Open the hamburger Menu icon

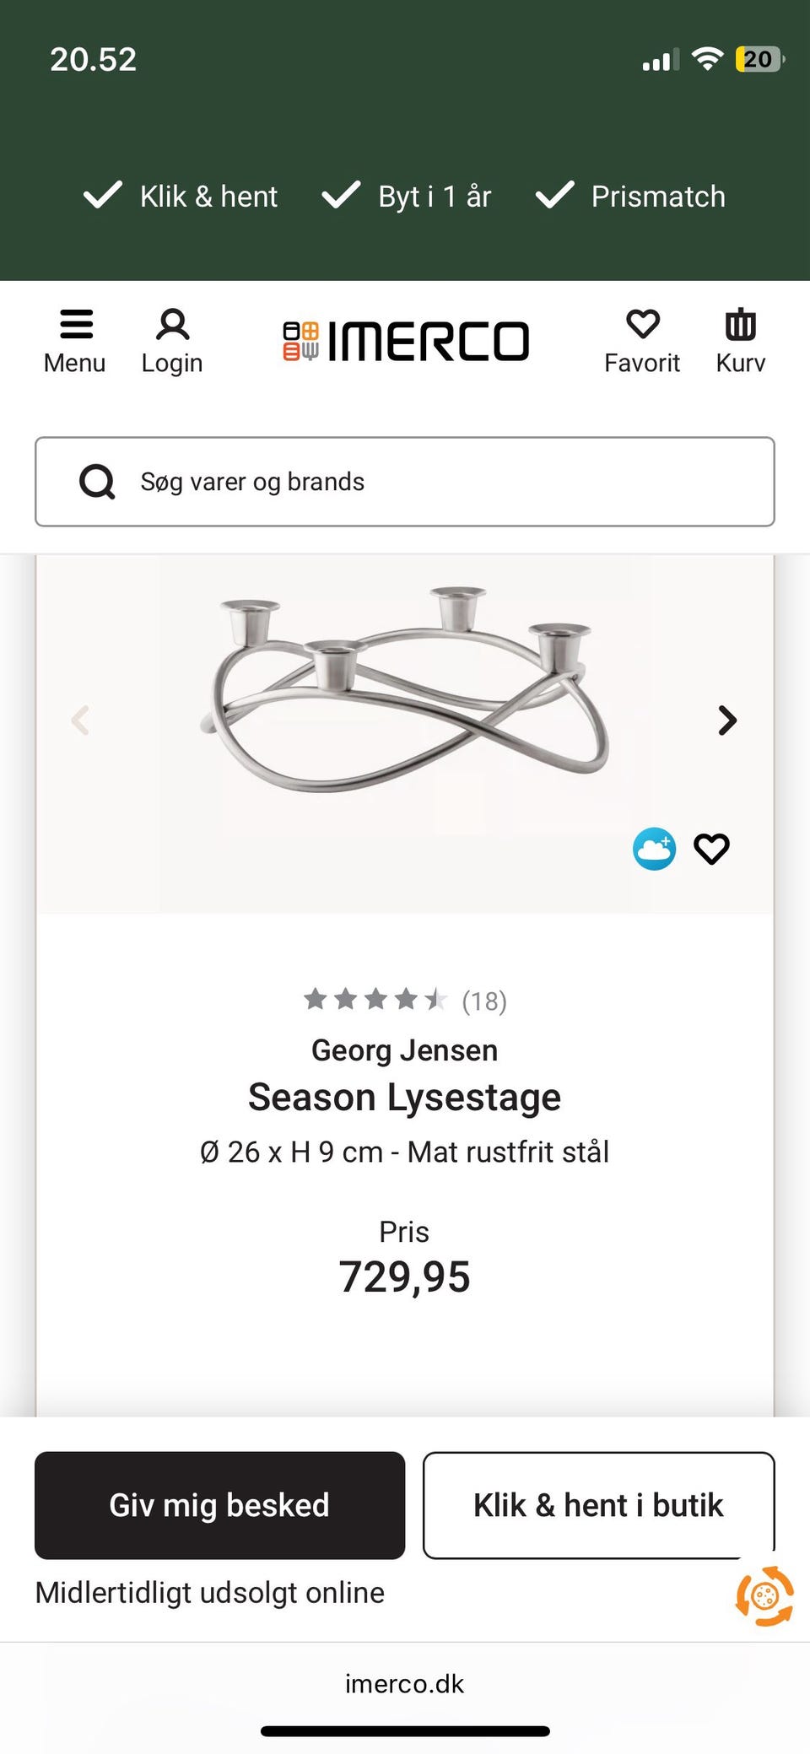(75, 326)
